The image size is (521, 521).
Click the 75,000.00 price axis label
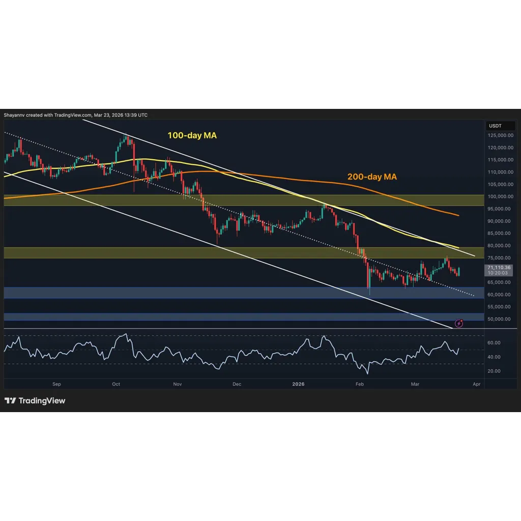[x=499, y=258]
